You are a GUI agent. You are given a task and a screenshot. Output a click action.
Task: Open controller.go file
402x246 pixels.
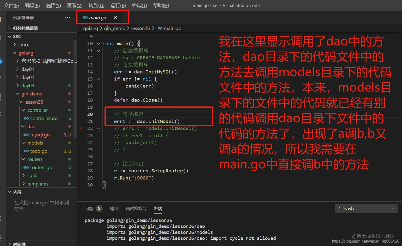coord(44,118)
